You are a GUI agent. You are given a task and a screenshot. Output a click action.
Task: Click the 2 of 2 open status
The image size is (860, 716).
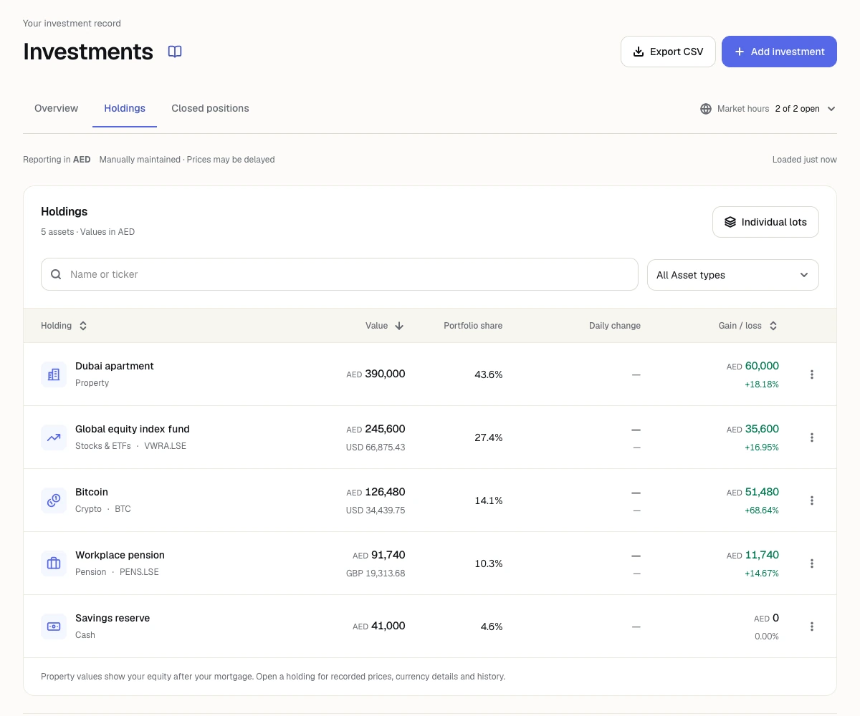coord(797,109)
